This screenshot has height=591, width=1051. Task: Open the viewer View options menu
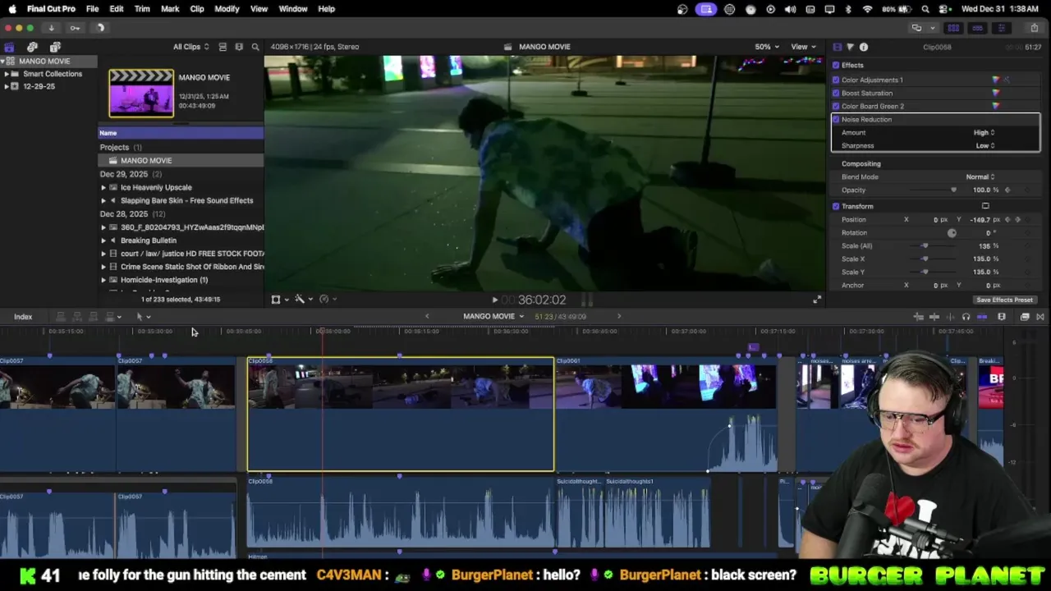click(x=803, y=47)
